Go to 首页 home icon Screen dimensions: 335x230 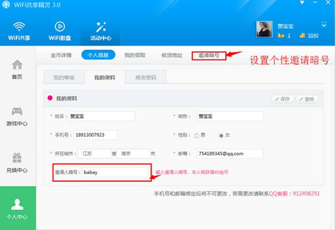pos(17,65)
